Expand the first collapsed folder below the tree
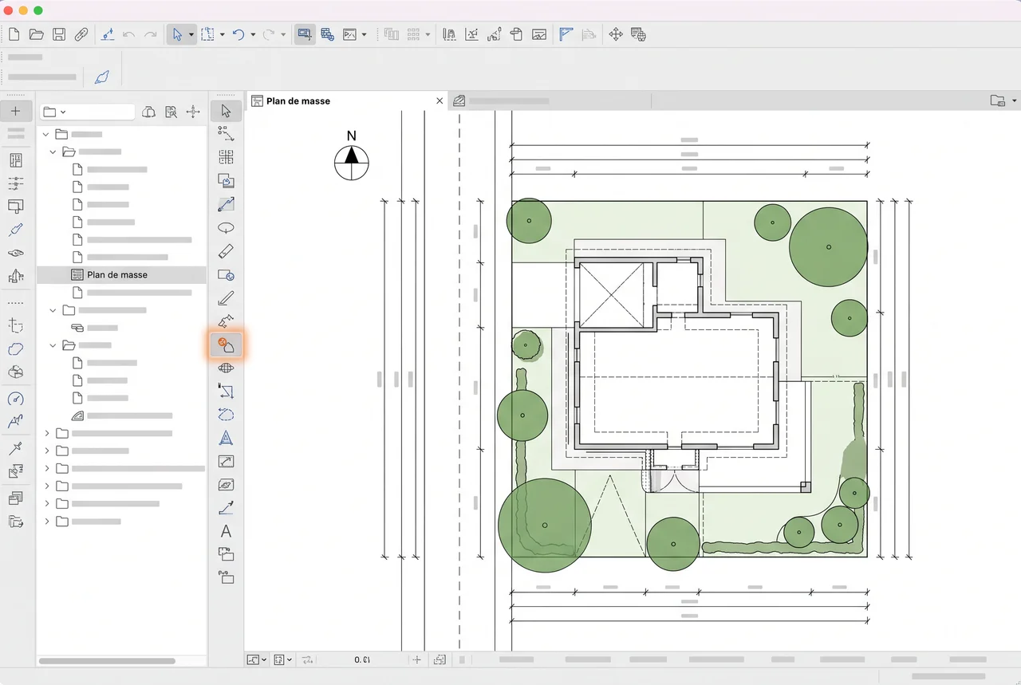 (46, 433)
